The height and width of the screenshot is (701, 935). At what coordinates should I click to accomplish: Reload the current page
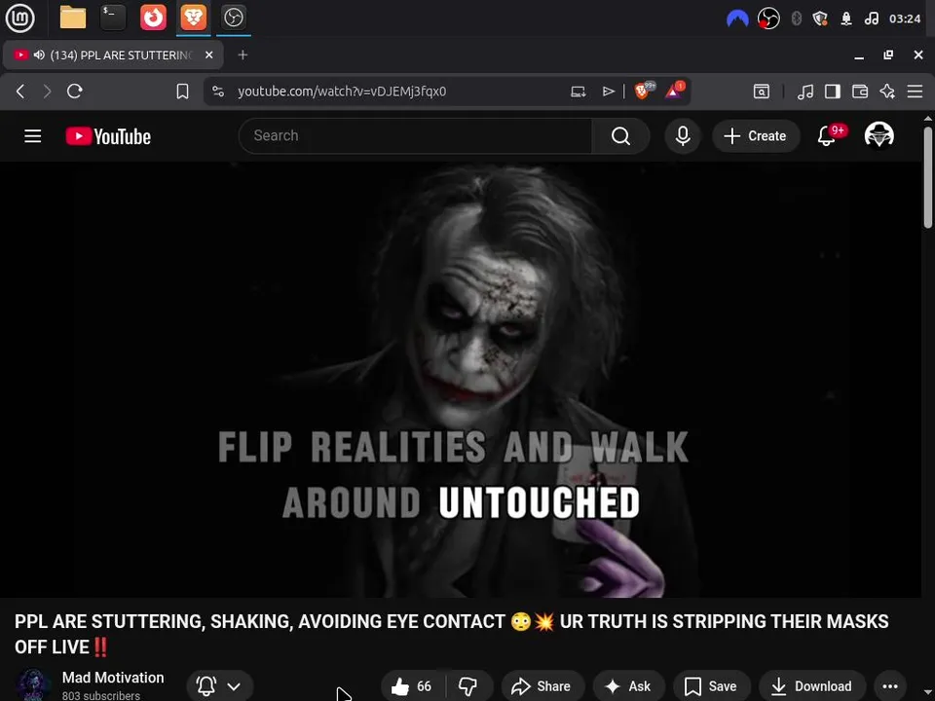pos(75,92)
